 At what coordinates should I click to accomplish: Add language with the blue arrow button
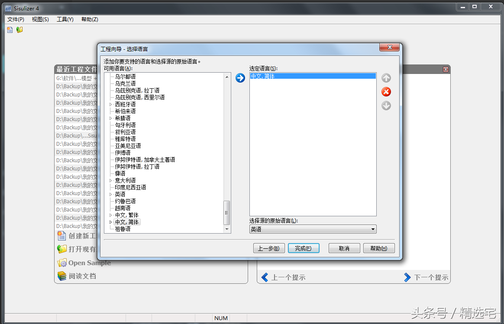click(x=240, y=78)
